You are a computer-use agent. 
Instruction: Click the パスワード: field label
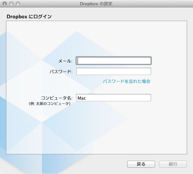pyautogui.click(x=61, y=72)
